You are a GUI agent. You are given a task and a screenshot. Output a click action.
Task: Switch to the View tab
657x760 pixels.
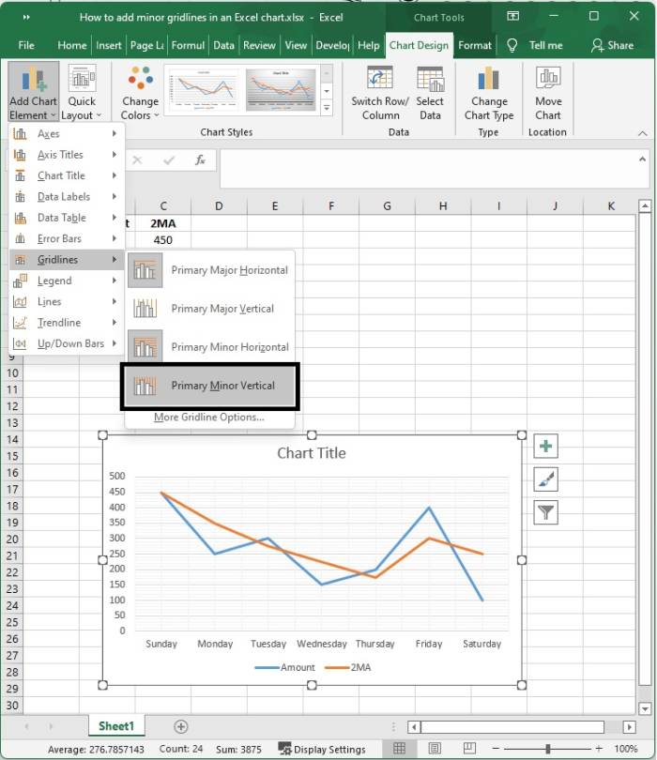(x=296, y=46)
